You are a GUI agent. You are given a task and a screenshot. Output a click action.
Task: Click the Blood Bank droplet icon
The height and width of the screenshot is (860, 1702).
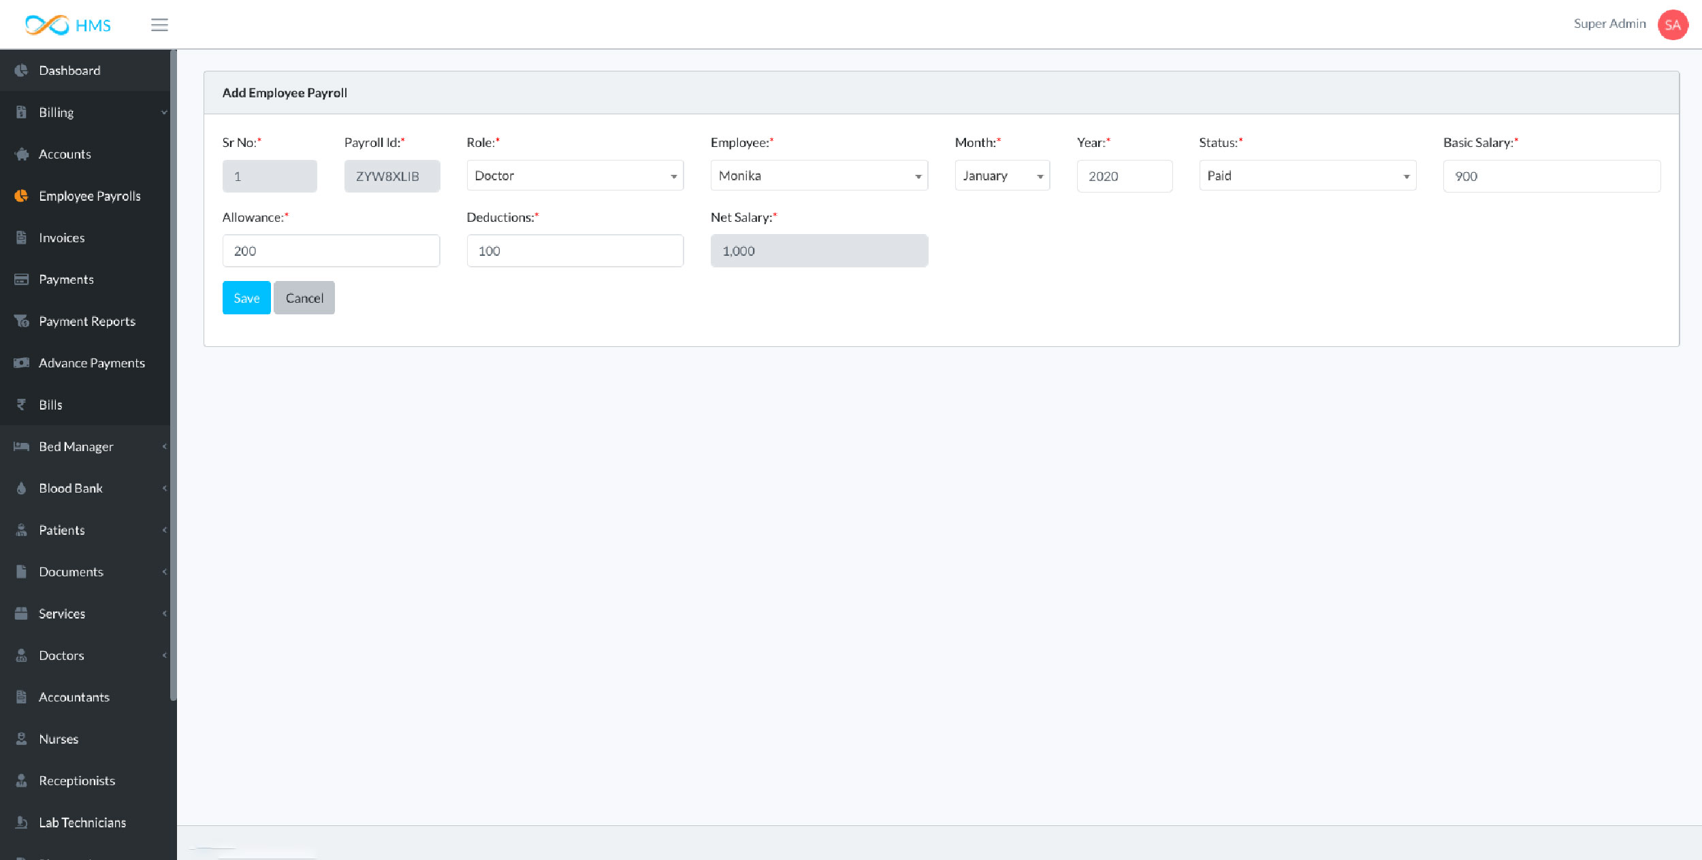click(x=21, y=489)
